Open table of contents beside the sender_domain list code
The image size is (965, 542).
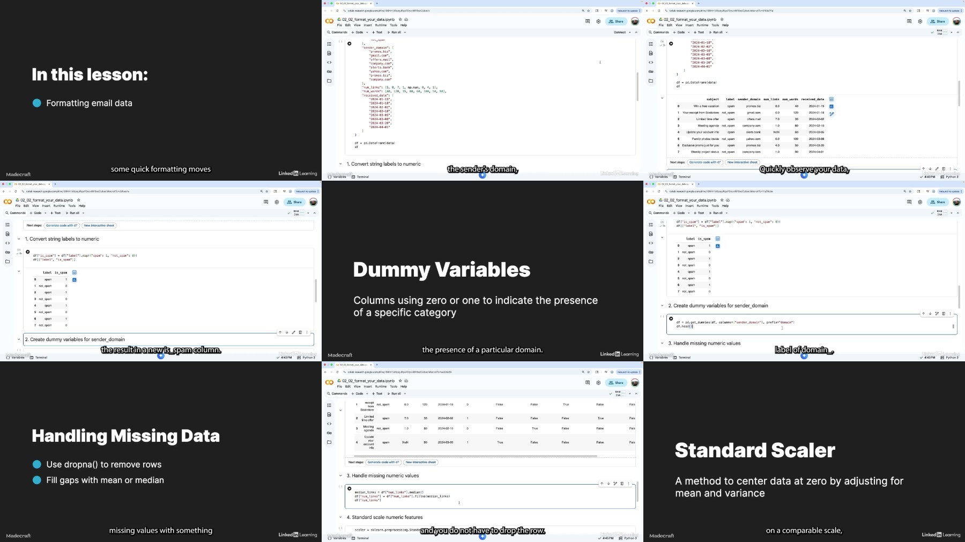[329, 44]
